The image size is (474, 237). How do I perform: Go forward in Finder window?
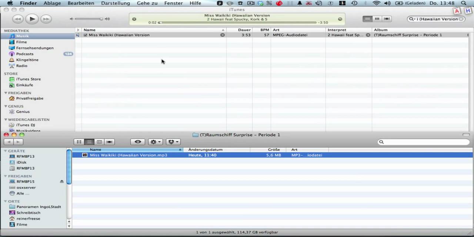coord(18,142)
